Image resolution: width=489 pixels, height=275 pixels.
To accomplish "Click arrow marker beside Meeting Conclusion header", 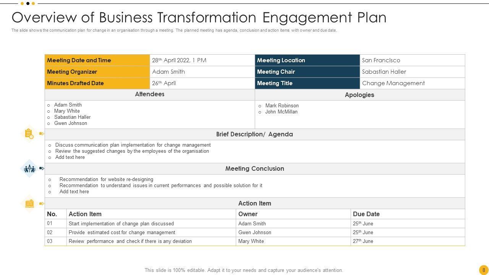I will 42,168.
